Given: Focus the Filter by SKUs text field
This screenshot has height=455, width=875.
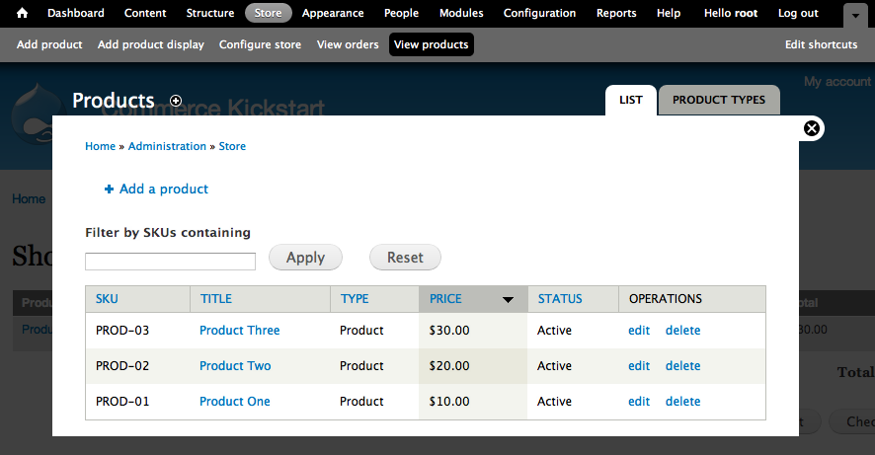Looking at the screenshot, I should (x=170, y=262).
